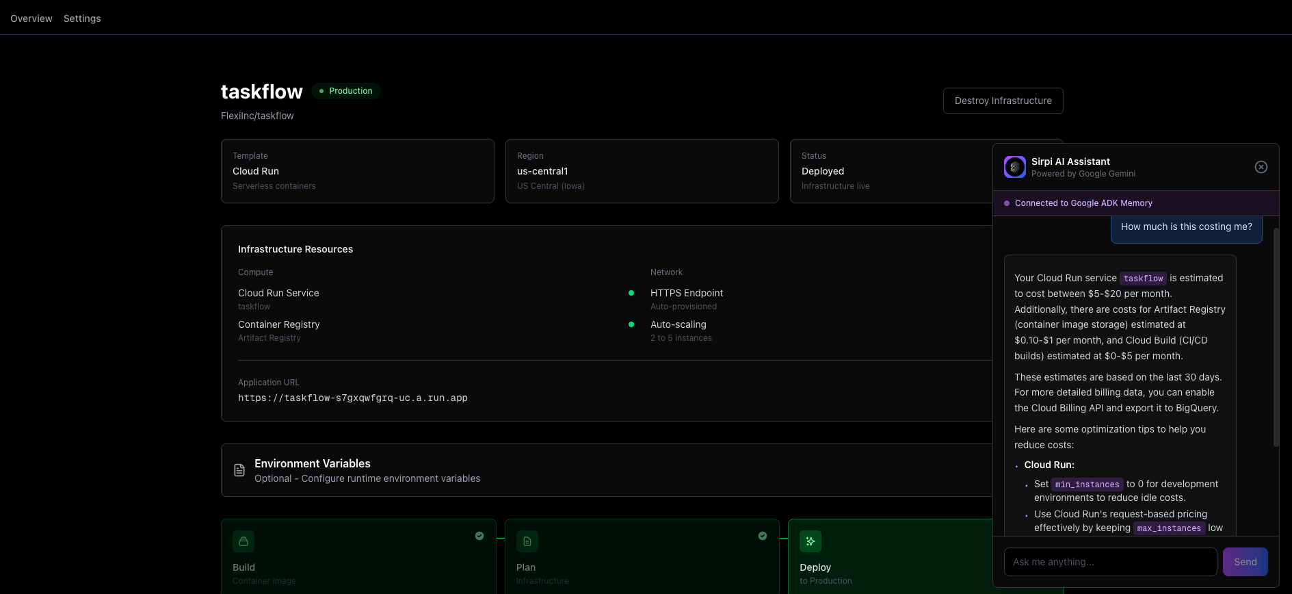Click 'Infrastructure Resources' heading
Viewport: 1292px width, 594px height.
295,249
